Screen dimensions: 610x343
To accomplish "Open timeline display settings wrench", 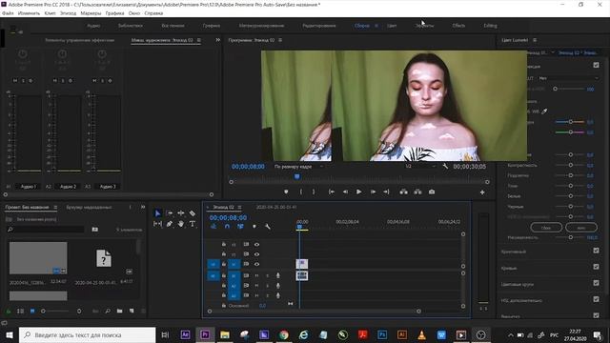I will [x=268, y=227].
